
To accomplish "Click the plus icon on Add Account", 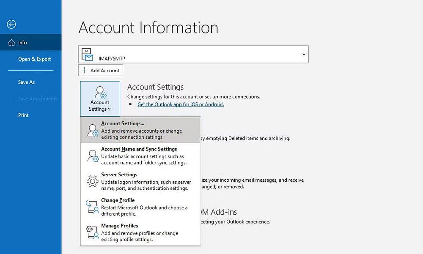I will (85, 71).
